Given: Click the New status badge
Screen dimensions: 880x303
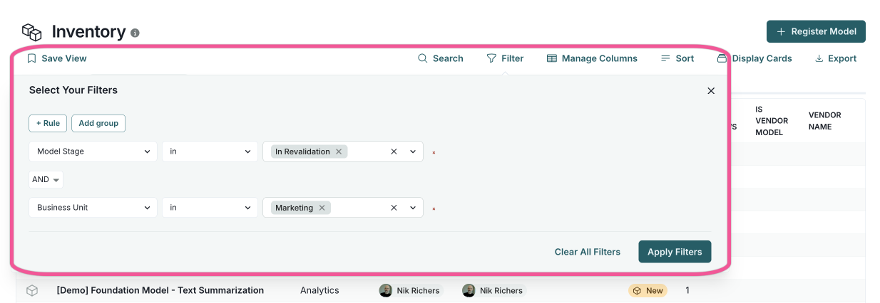Looking at the screenshot, I should [648, 290].
